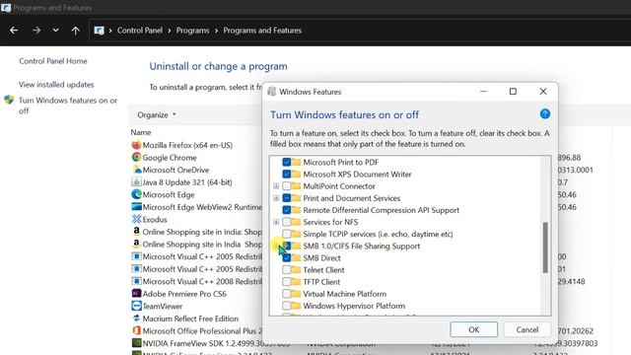This screenshot has height=355, width=631.
Task: Check the Services for NFS box
Action: click(x=287, y=222)
